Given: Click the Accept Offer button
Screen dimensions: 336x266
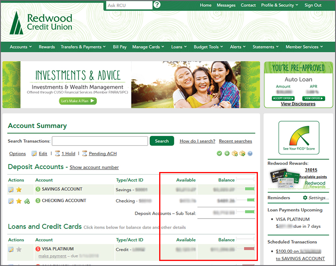Looking at the screenshot, I should tap(283, 98).
